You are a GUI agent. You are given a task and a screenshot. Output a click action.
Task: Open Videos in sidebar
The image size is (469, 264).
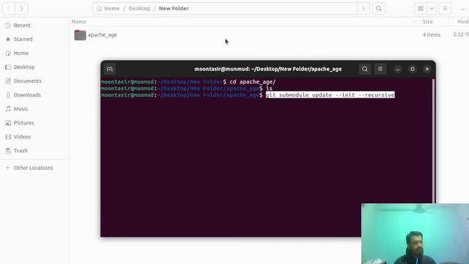(x=34, y=136)
